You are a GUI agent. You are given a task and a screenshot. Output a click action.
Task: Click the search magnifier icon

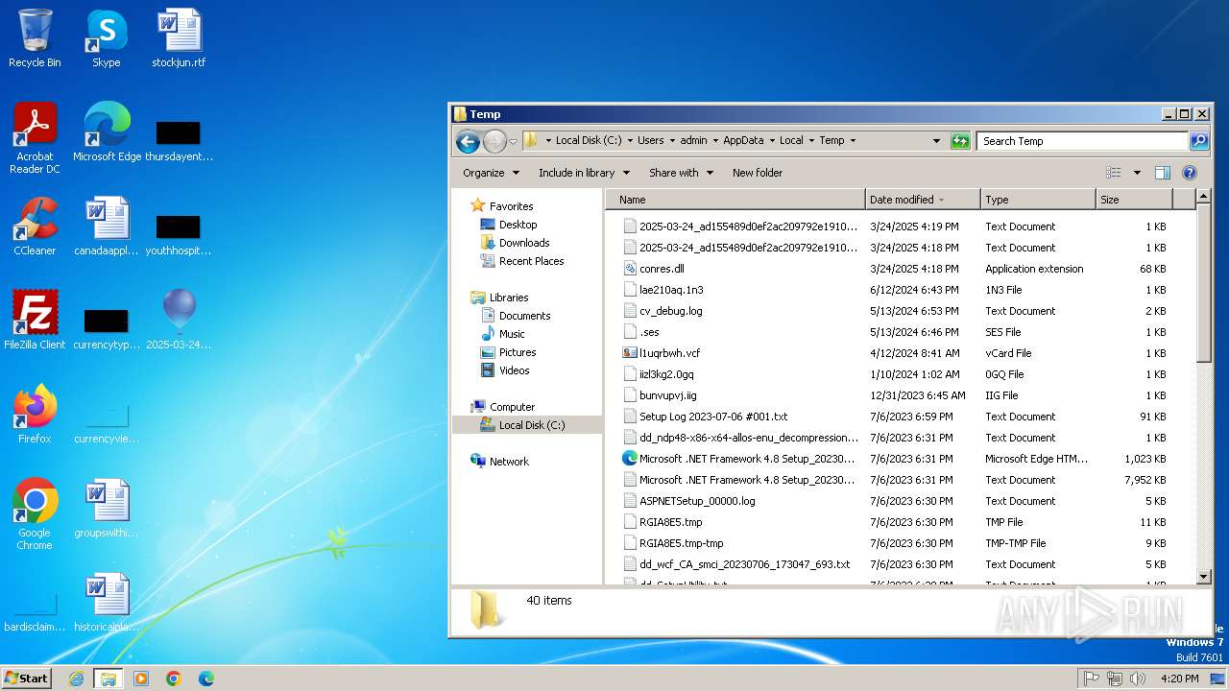tap(1198, 140)
